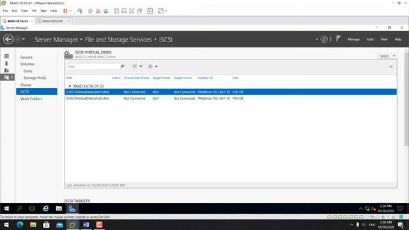Click the VMware stretch guest icon
The width and height of the screenshot is (409, 230).
(160, 11)
